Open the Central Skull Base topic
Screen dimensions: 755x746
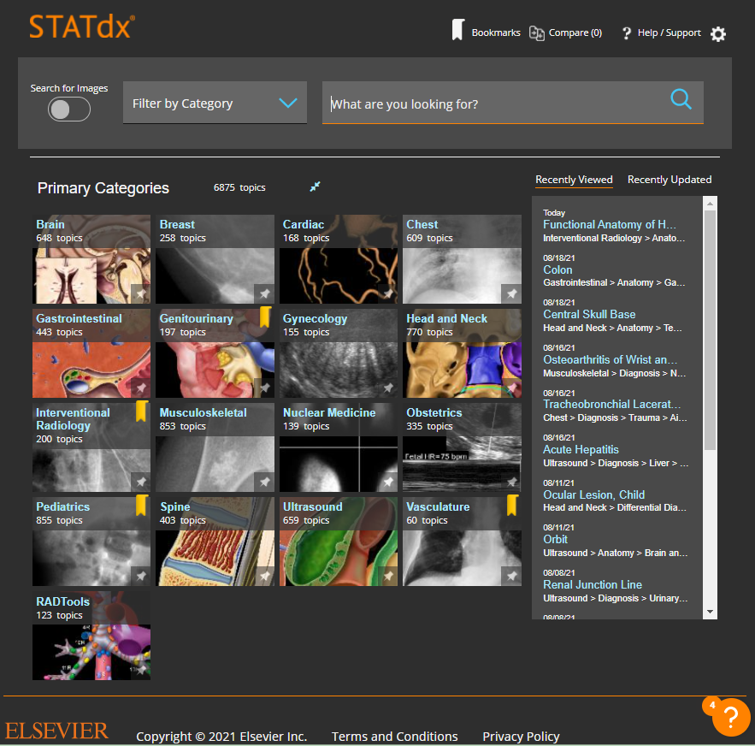tap(589, 315)
